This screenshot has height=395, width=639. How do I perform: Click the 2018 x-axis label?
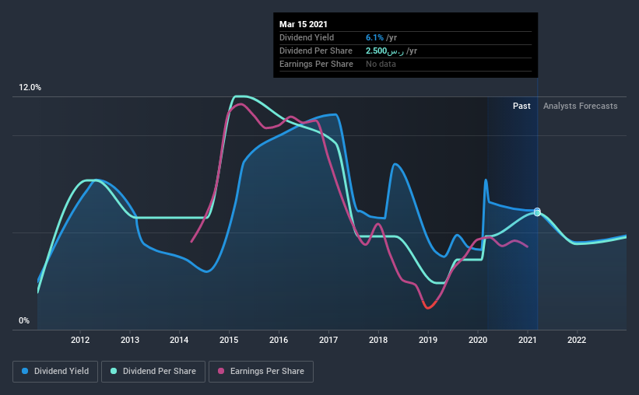point(378,340)
